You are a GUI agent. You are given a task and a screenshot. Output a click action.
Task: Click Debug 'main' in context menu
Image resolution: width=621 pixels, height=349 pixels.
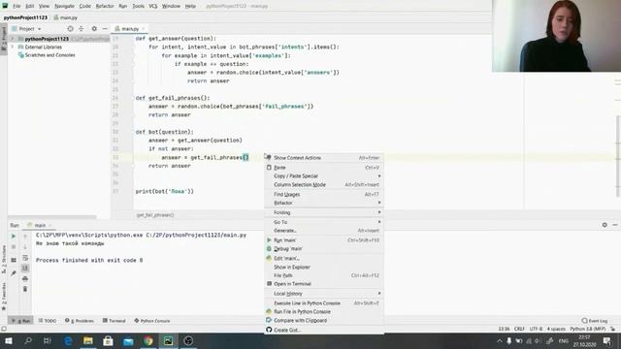point(324,249)
